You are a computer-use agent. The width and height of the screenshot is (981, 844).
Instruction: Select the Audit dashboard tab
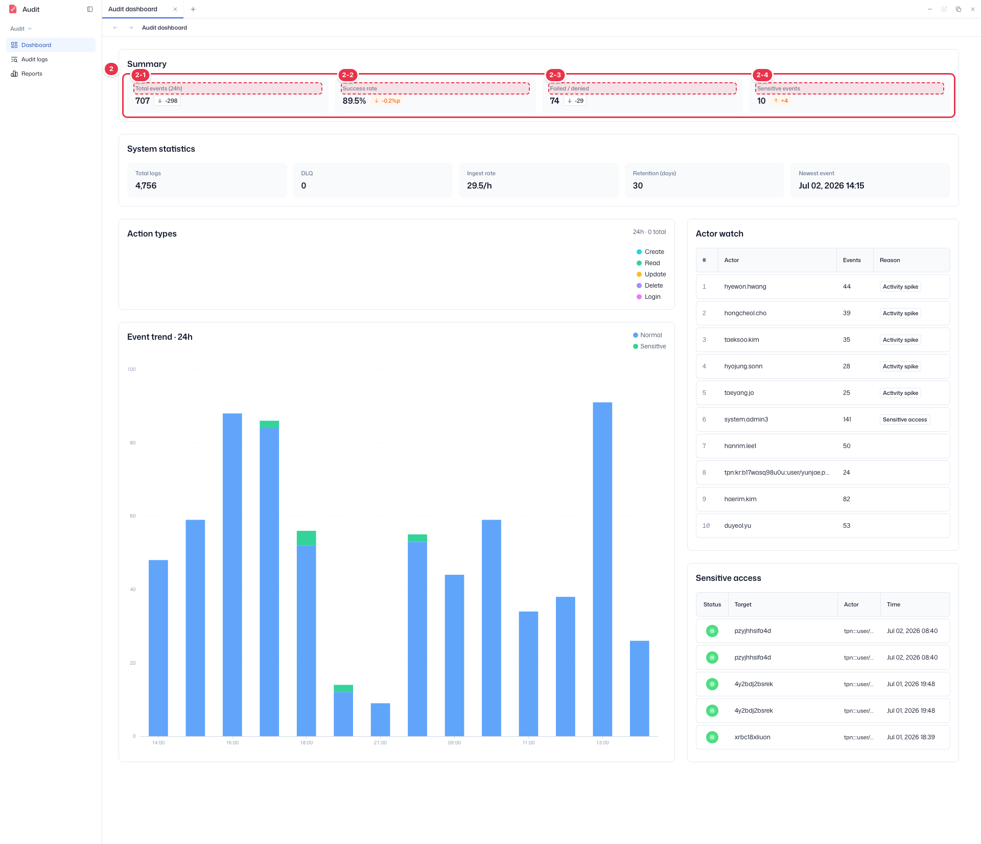[x=143, y=9]
